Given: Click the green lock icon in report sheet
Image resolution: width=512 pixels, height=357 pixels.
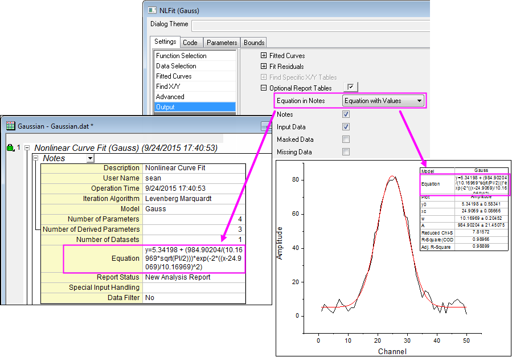Looking at the screenshot, I should point(10,148).
